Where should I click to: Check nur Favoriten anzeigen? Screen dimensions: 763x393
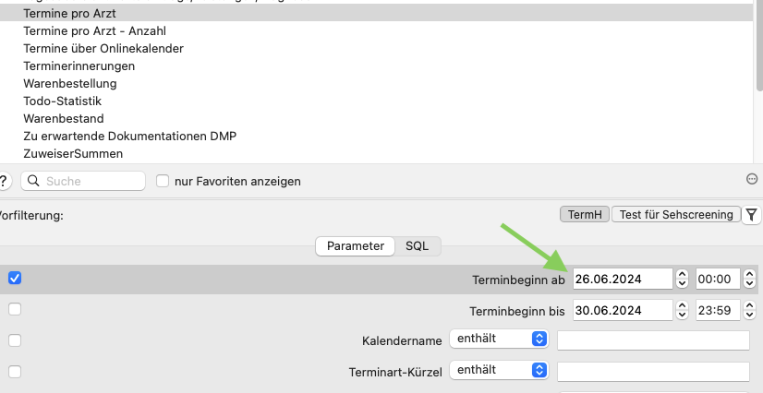(163, 181)
